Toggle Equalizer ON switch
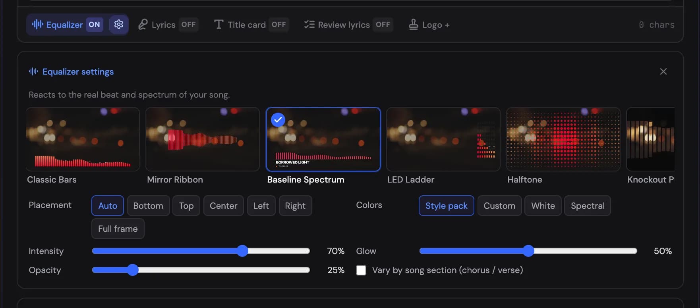Screen dimensions: 700x308 (x=94, y=25)
